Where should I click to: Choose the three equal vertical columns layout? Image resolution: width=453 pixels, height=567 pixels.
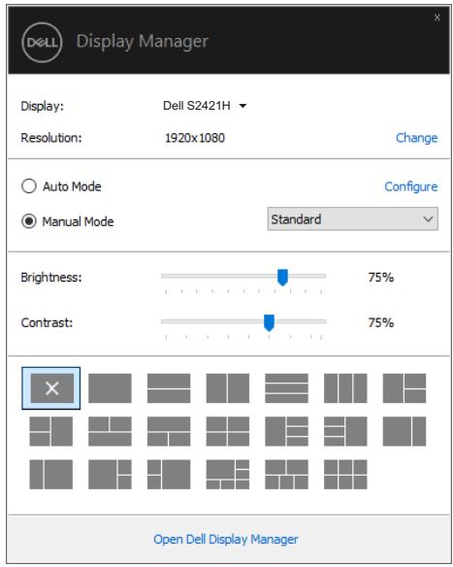point(345,388)
